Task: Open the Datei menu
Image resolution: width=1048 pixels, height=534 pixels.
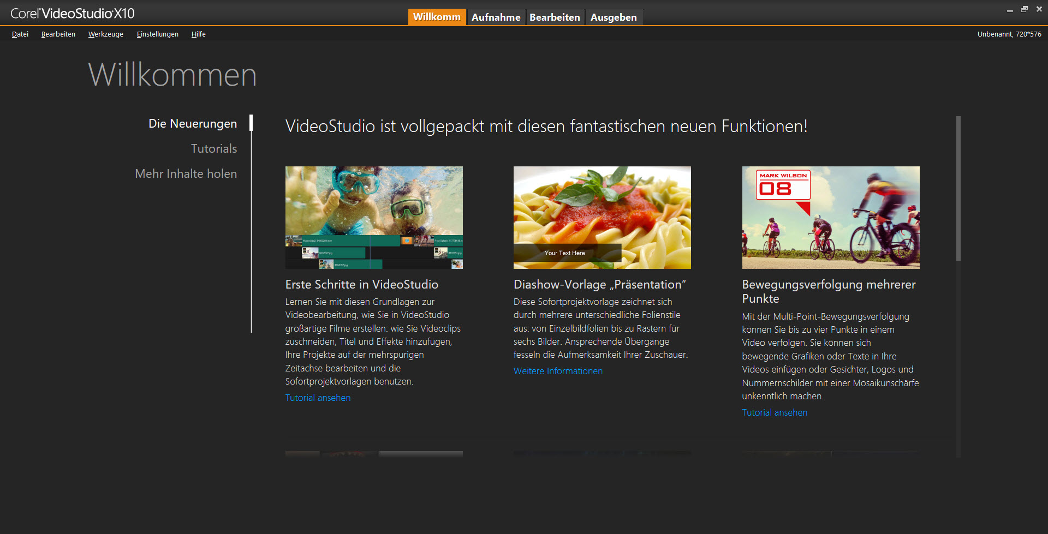Action: click(20, 34)
